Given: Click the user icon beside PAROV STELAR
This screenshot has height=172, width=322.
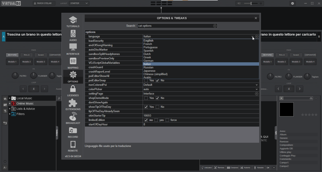Looking at the screenshot, I should tap(35, 3).
